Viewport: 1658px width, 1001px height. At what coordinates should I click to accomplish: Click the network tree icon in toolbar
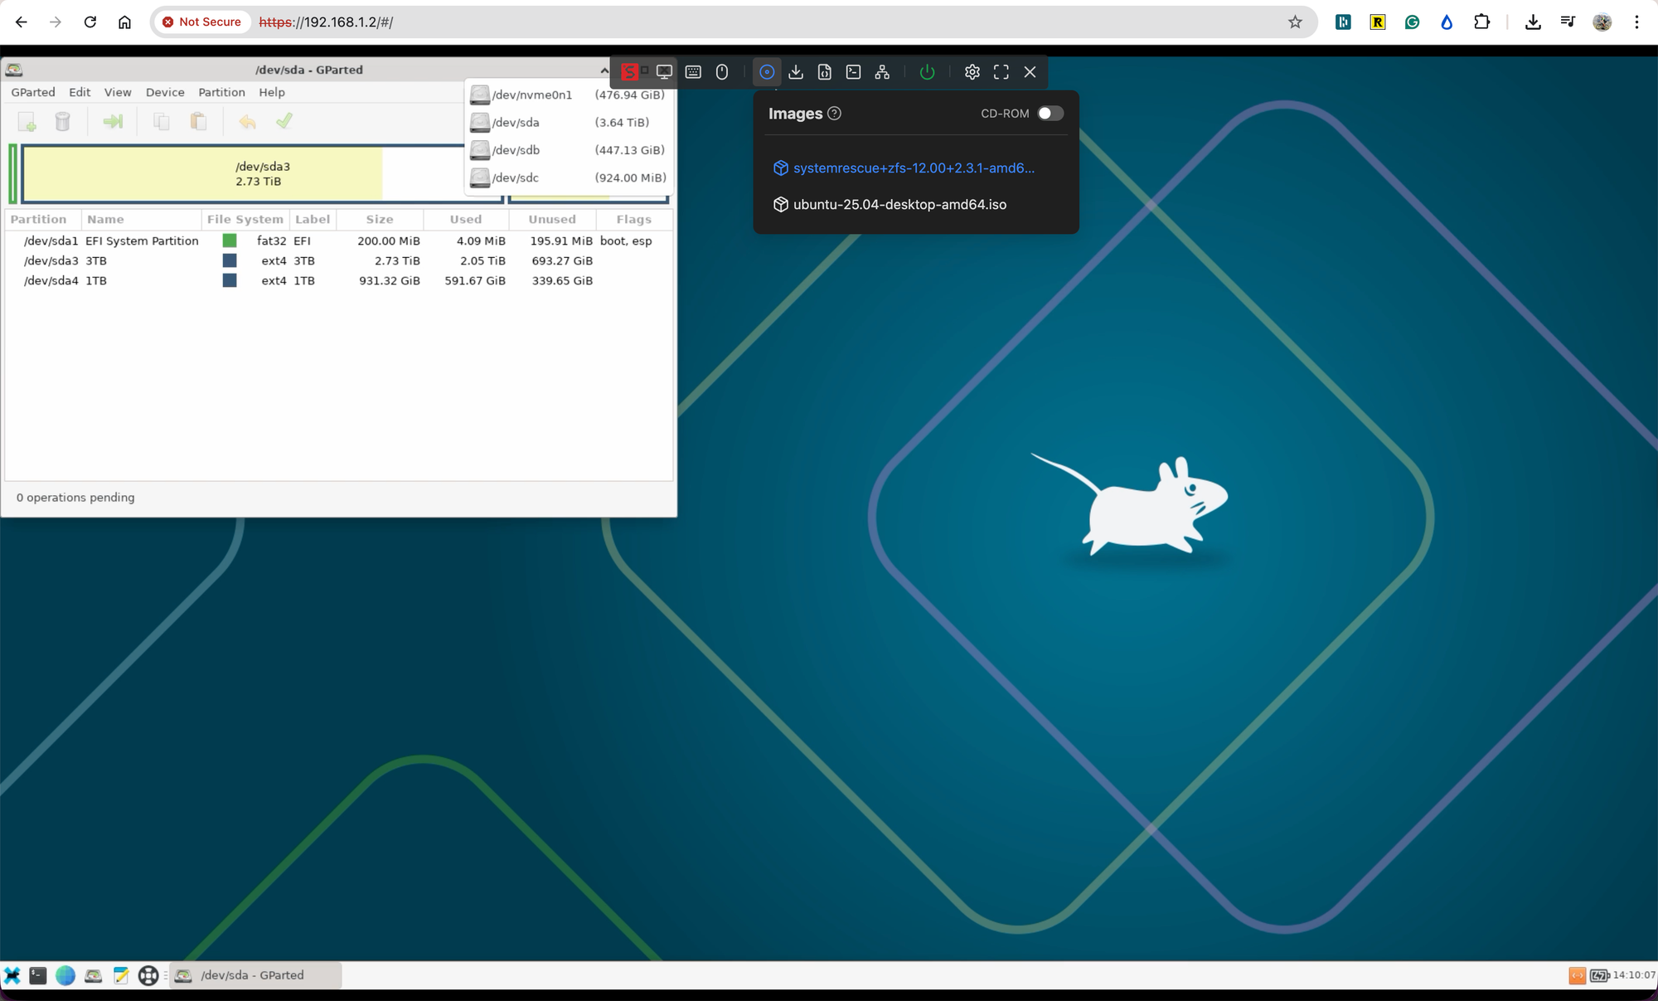882,72
